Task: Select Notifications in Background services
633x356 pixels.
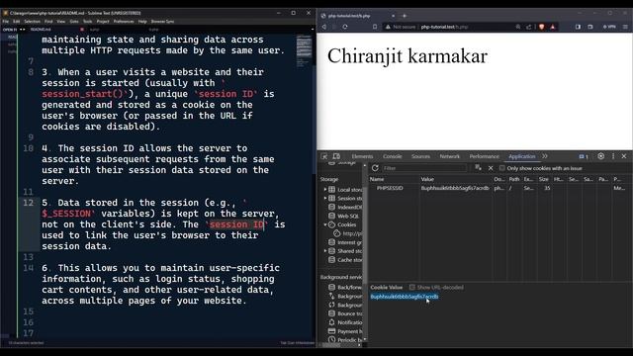Action: pos(345,322)
